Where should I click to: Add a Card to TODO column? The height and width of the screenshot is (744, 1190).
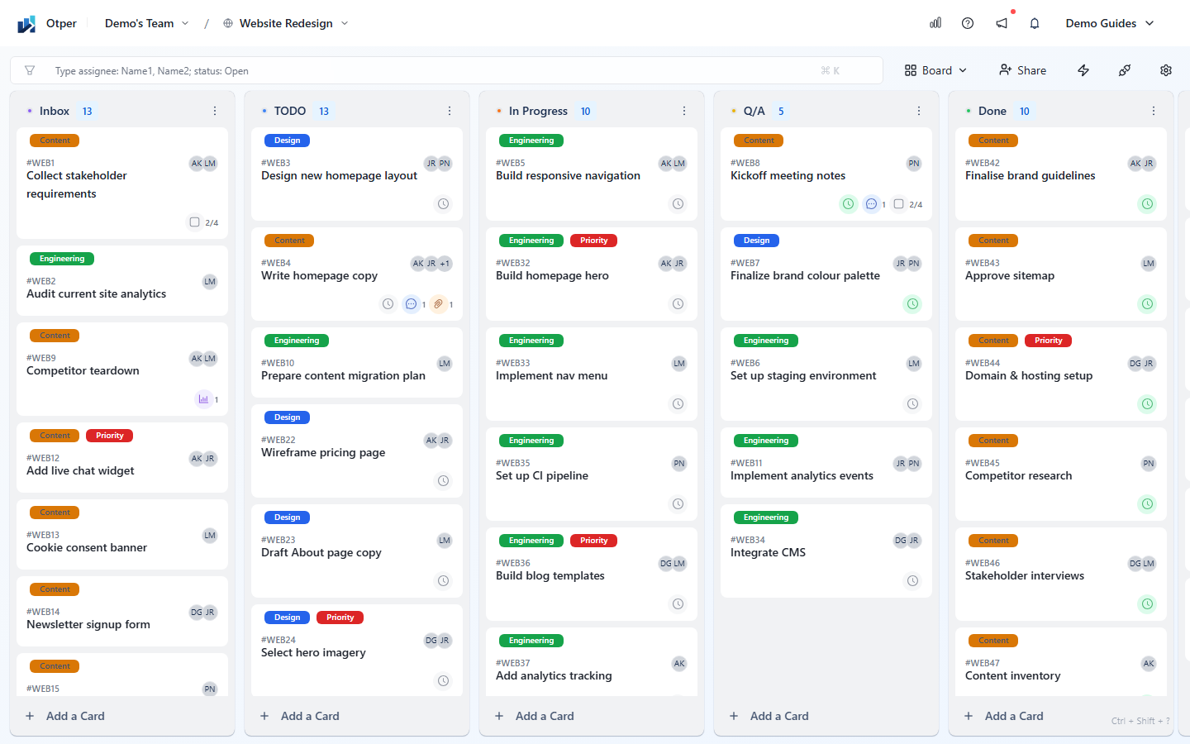point(300,716)
